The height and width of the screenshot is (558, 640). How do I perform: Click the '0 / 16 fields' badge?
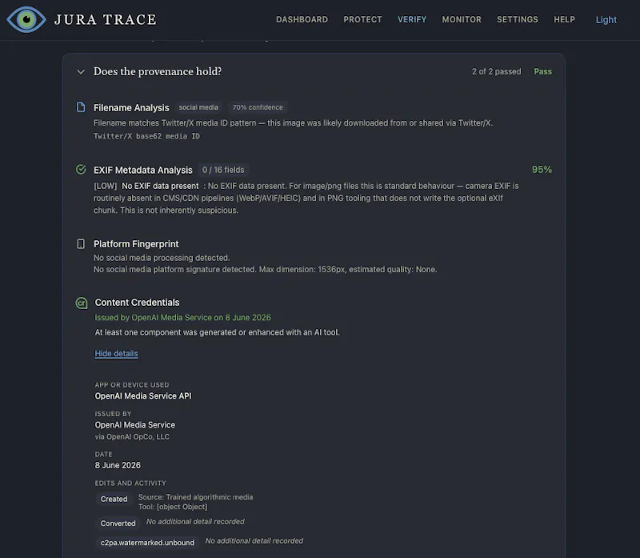[x=223, y=170]
